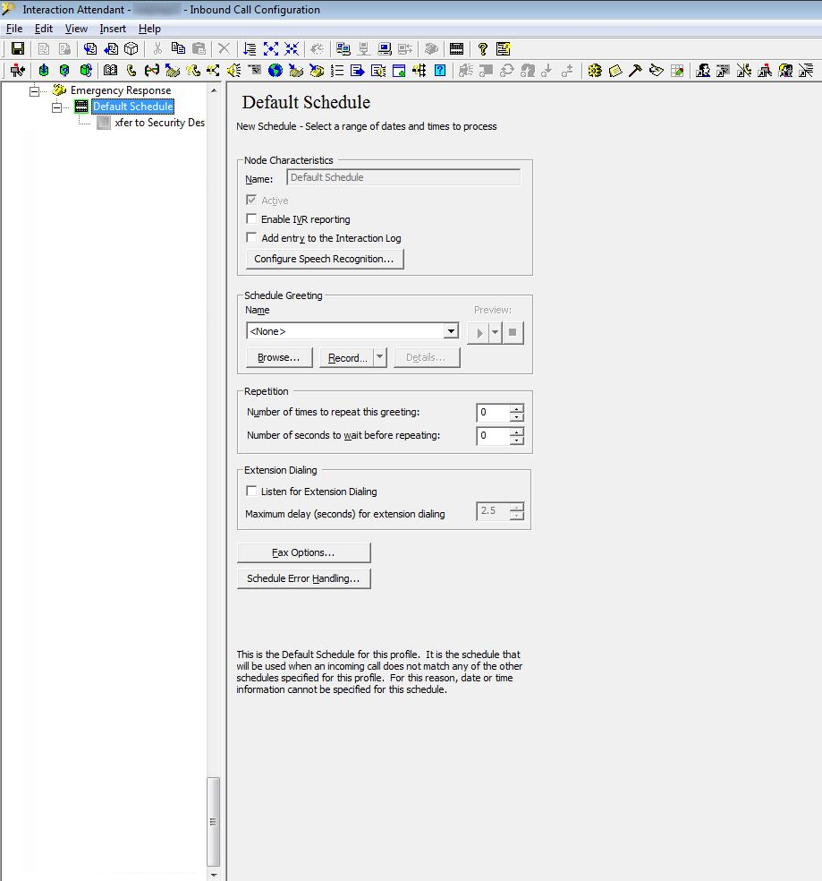
Task: Click the yellow question mark help icon
Action: pyautogui.click(x=483, y=49)
